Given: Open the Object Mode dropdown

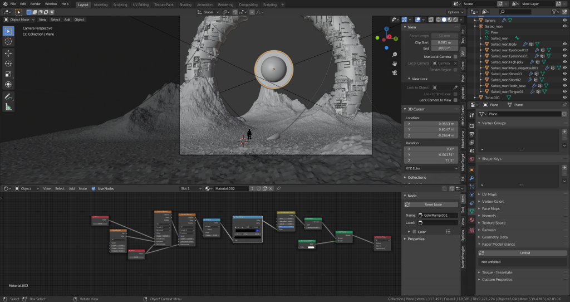Looking at the screenshot, I should [x=19, y=20].
